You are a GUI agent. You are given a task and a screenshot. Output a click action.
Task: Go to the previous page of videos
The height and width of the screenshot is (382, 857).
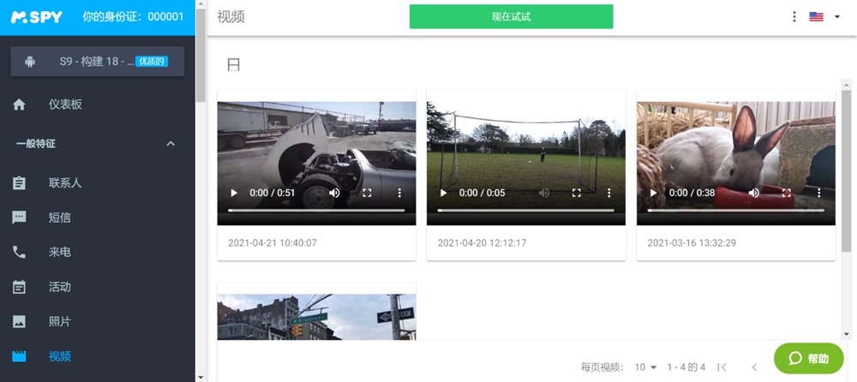click(754, 367)
